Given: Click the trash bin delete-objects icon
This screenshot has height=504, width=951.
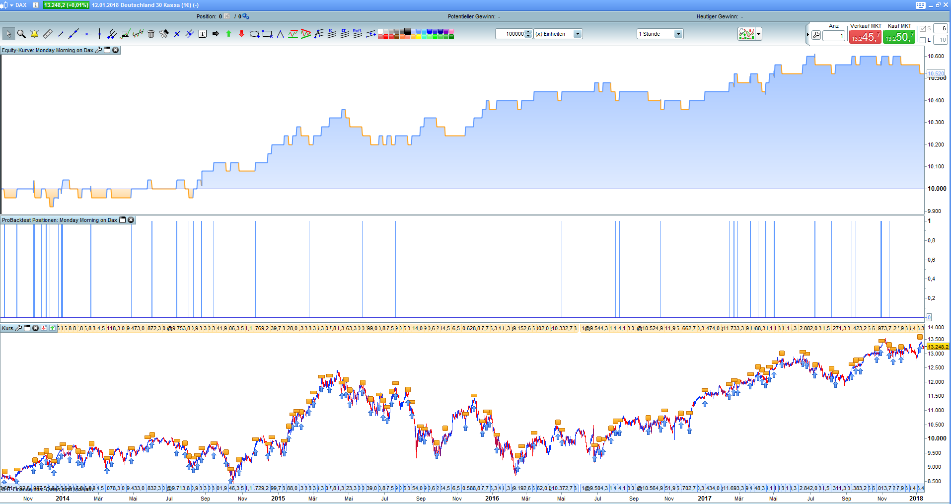Looking at the screenshot, I should point(151,34).
